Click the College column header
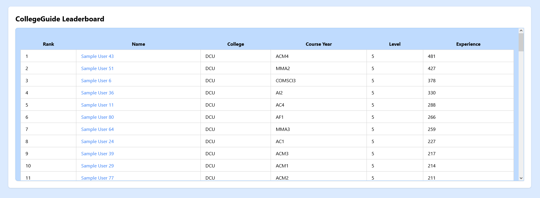Image resolution: width=540 pixels, height=198 pixels. pos(236,44)
